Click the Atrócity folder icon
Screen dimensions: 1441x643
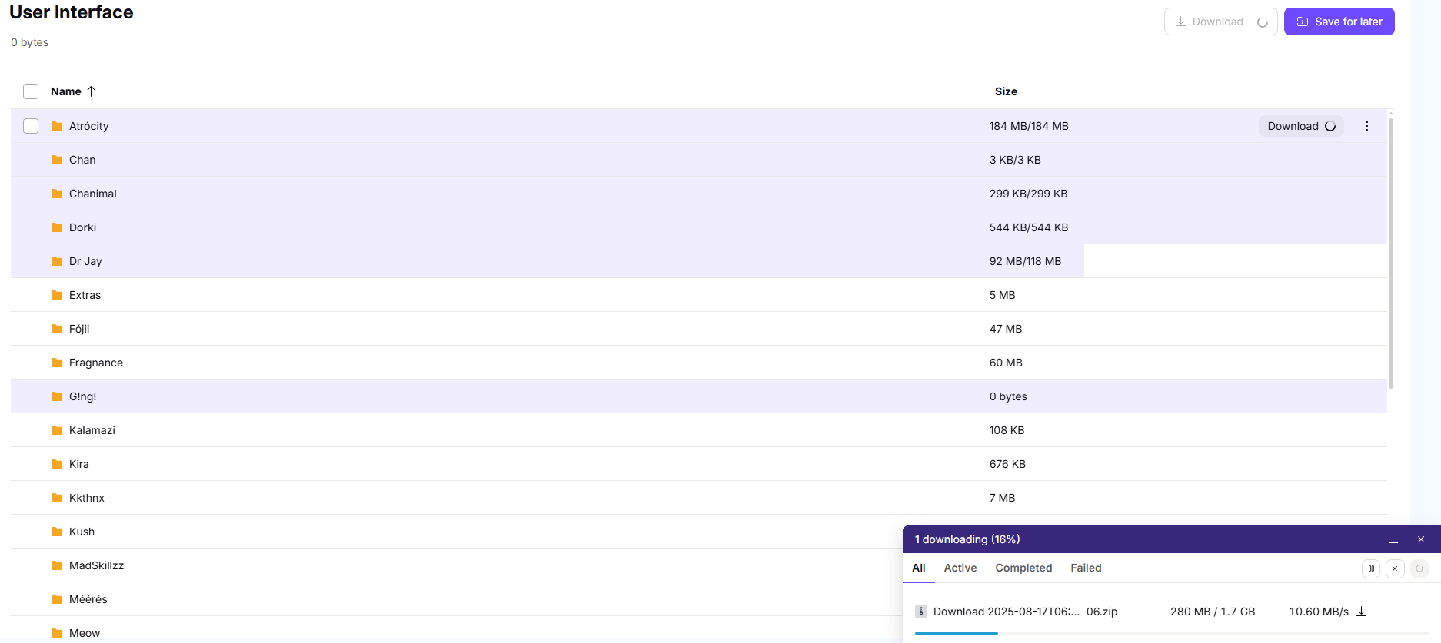coord(57,126)
